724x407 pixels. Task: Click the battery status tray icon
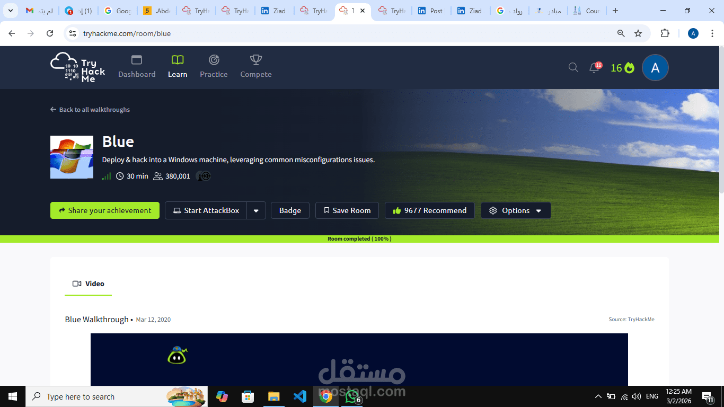click(x=611, y=396)
